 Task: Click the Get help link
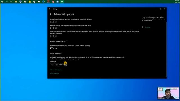(147, 27)
